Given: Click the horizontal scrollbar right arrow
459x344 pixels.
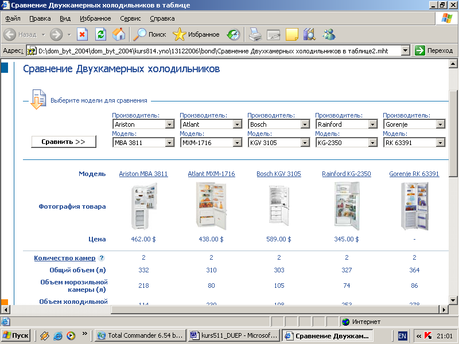Looking at the screenshot, I should [444, 309].
